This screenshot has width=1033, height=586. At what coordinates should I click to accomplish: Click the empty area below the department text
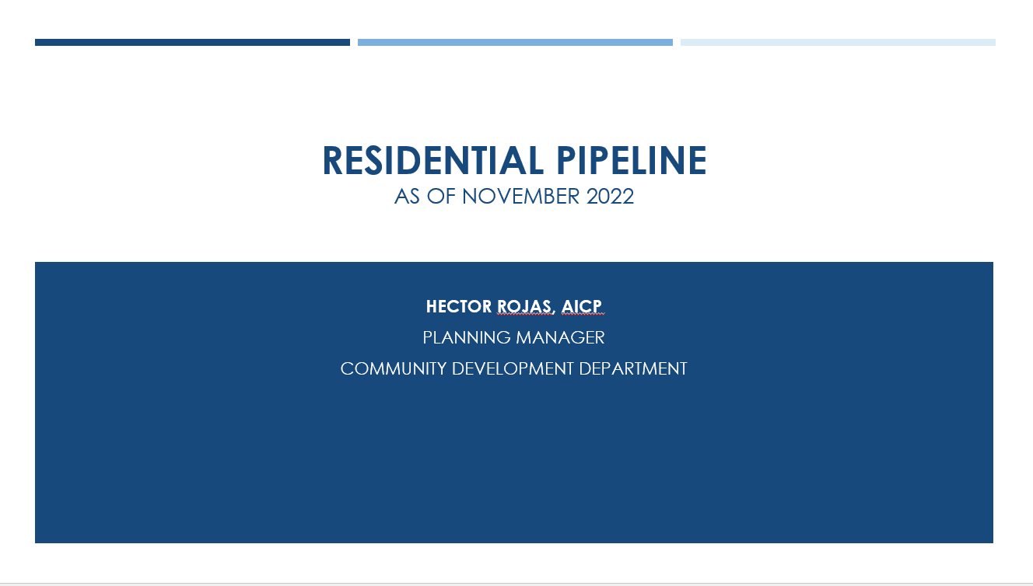pos(513,451)
